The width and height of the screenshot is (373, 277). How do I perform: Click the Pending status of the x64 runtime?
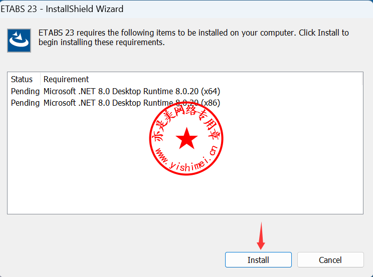pyautogui.click(x=25, y=91)
